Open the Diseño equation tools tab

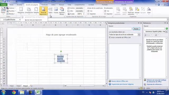click(x=124, y=5)
